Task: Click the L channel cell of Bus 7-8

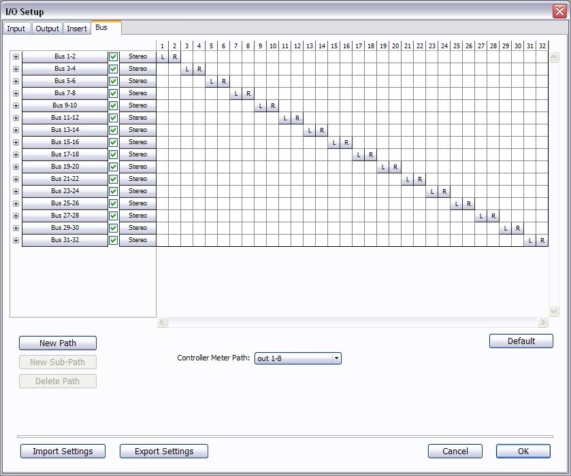Action: (x=236, y=94)
